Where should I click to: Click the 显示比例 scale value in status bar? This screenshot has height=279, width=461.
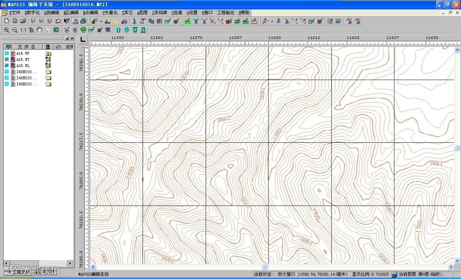(371, 274)
